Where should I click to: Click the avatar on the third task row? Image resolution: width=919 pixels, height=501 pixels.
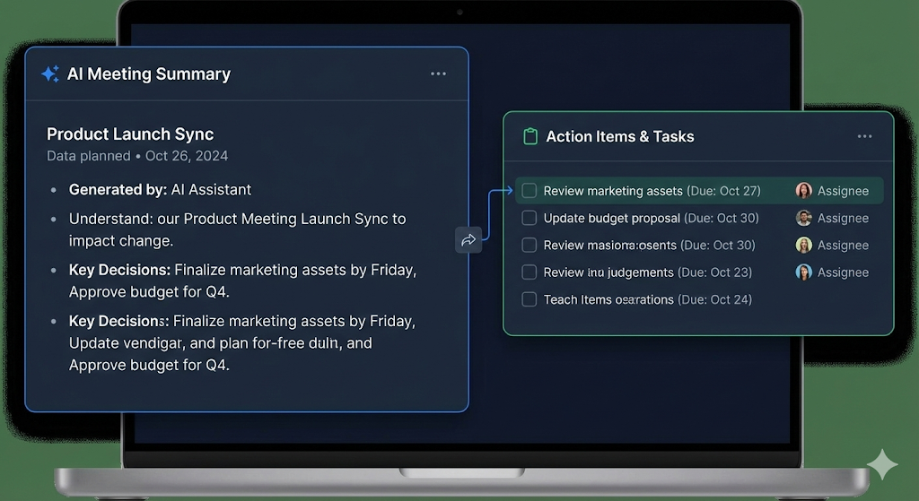(803, 246)
